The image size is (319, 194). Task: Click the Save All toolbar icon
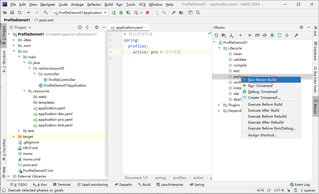12,12
